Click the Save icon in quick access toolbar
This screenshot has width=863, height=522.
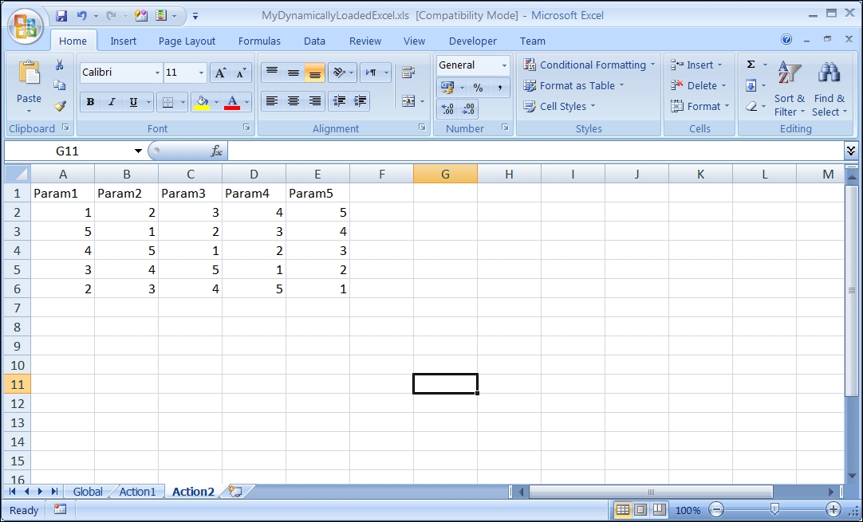(61, 16)
